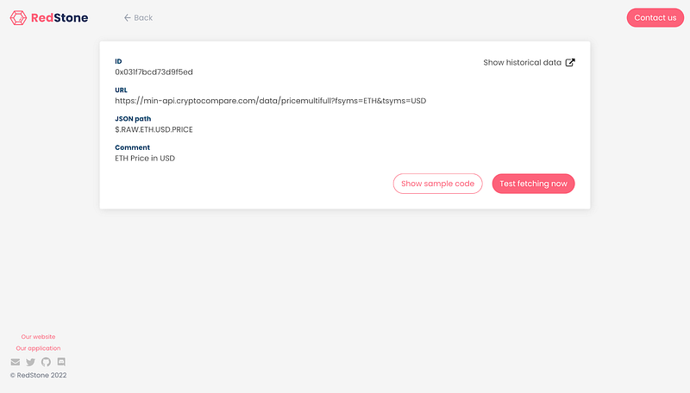
Task: Show sample code for this source
Action: pyautogui.click(x=437, y=184)
